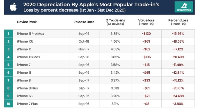This screenshot has width=200, height=108.
Task: Click the rank 10 teal badge
Action: point(8,104)
